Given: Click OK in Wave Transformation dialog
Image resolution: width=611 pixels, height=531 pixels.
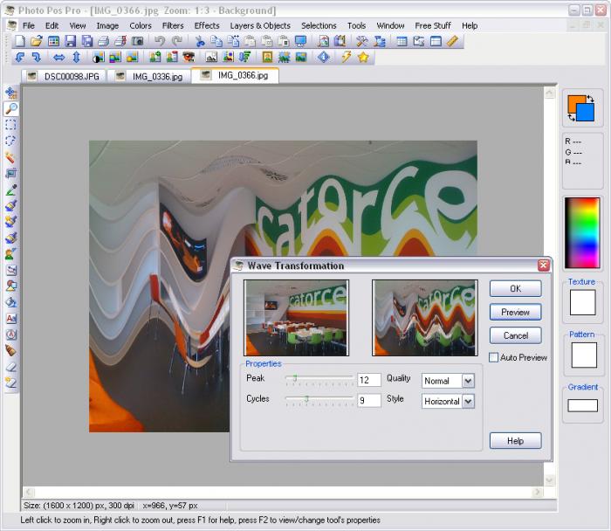Looking at the screenshot, I should pyautogui.click(x=515, y=288).
